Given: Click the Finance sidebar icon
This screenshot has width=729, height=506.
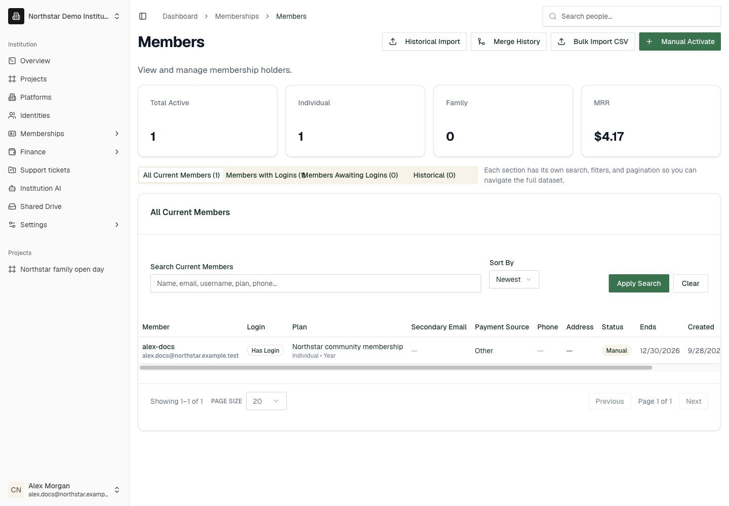Looking at the screenshot, I should pyautogui.click(x=12, y=152).
